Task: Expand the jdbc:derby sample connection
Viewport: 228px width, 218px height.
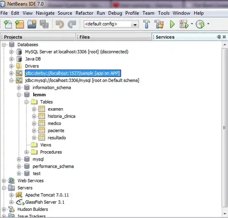Action: (x=11, y=74)
